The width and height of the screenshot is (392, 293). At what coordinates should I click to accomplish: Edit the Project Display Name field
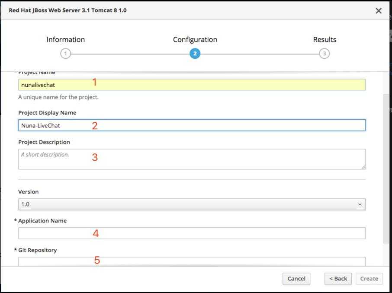click(x=192, y=125)
